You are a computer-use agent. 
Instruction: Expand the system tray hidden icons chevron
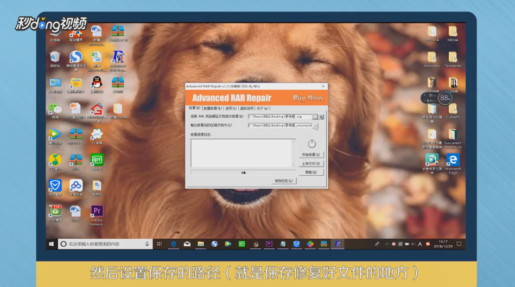(387, 244)
